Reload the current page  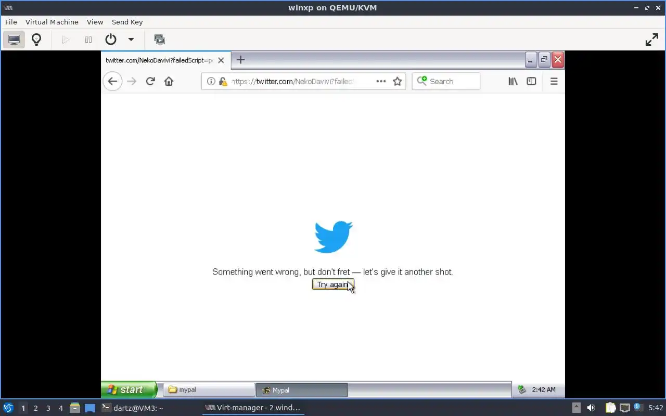[x=150, y=81]
